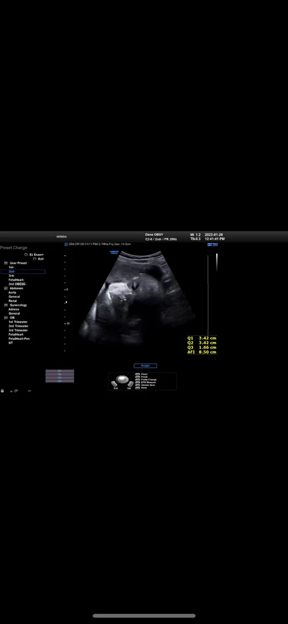Click the grayscale bar beside the image

(x=217, y=262)
